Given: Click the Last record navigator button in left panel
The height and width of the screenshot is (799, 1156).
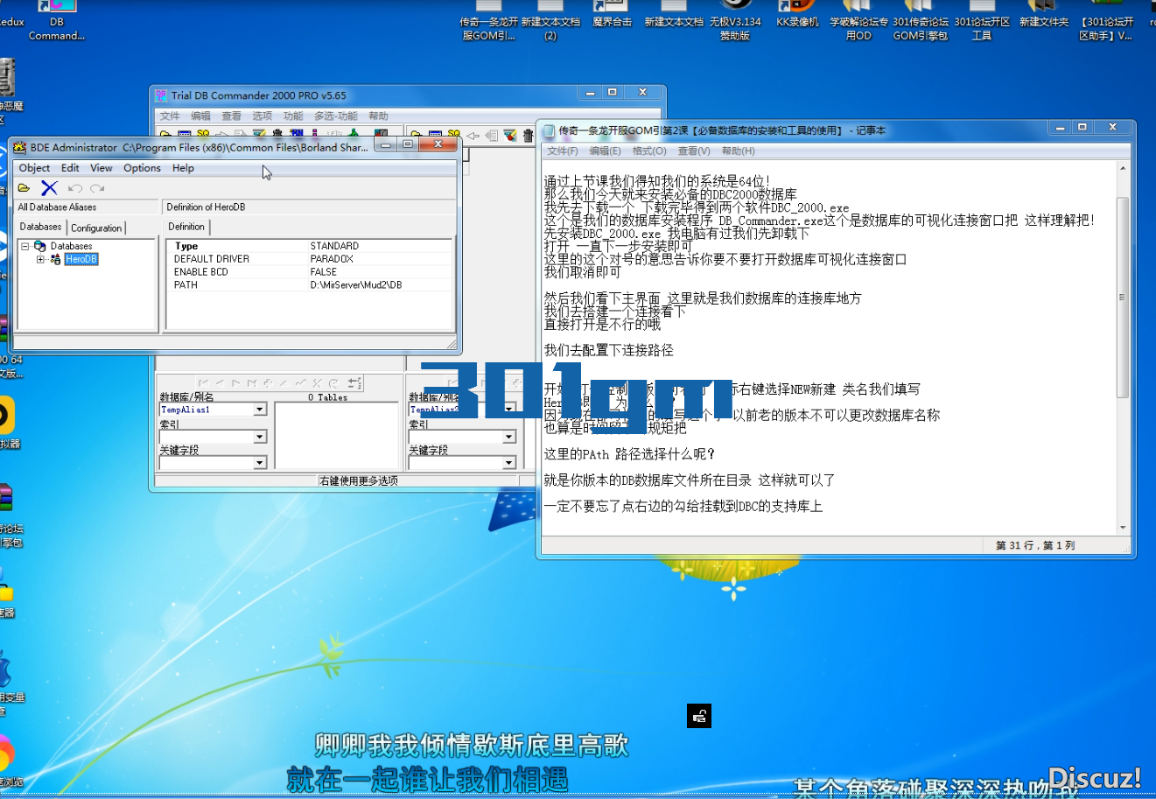Looking at the screenshot, I should click(252, 383).
